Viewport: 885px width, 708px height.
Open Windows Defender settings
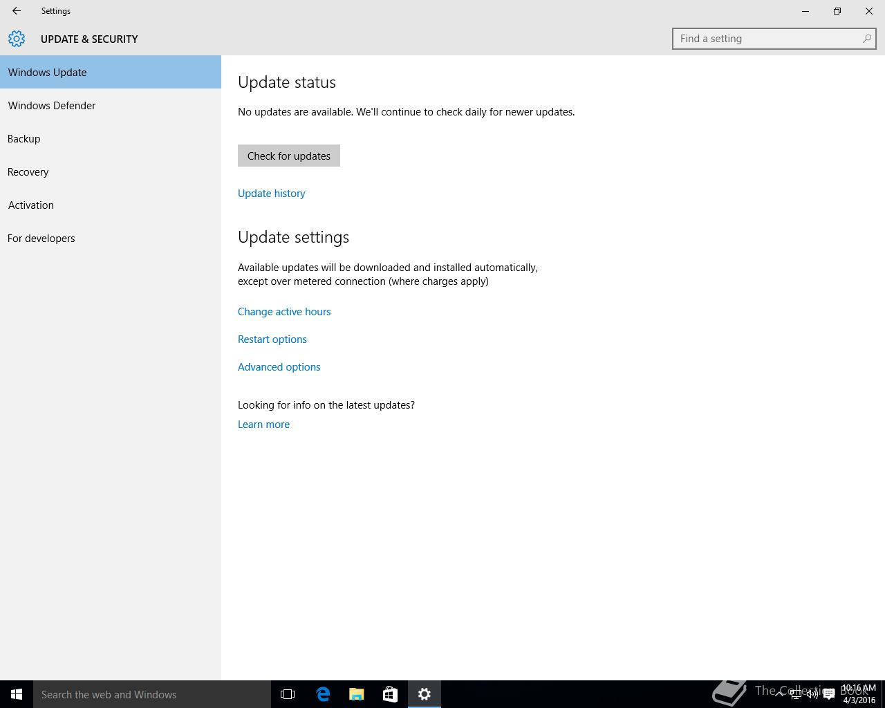[111, 105]
